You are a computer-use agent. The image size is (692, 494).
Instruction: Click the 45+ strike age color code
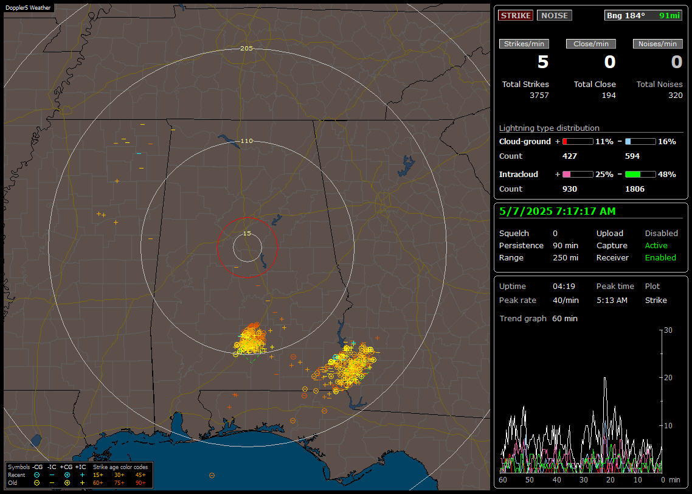pyautogui.click(x=140, y=475)
